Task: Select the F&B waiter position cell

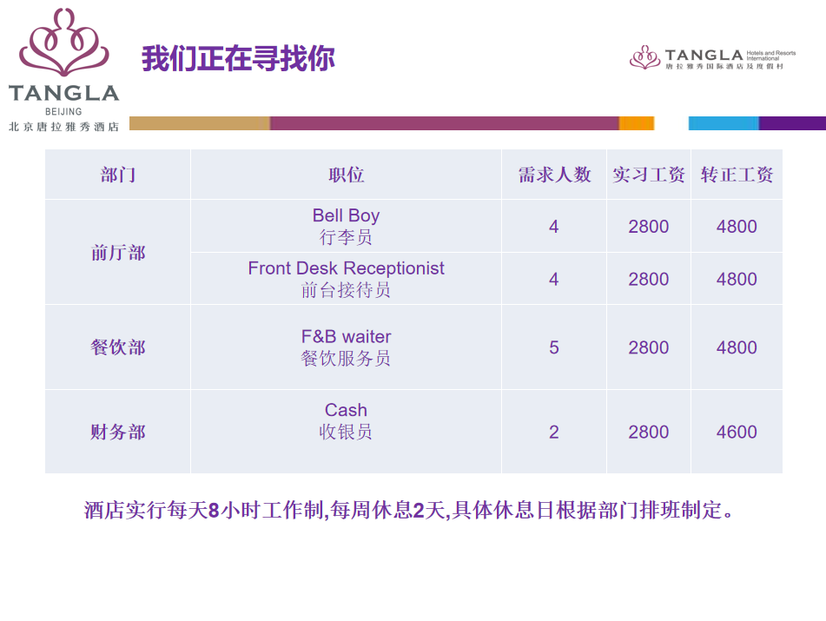Action: 346,347
